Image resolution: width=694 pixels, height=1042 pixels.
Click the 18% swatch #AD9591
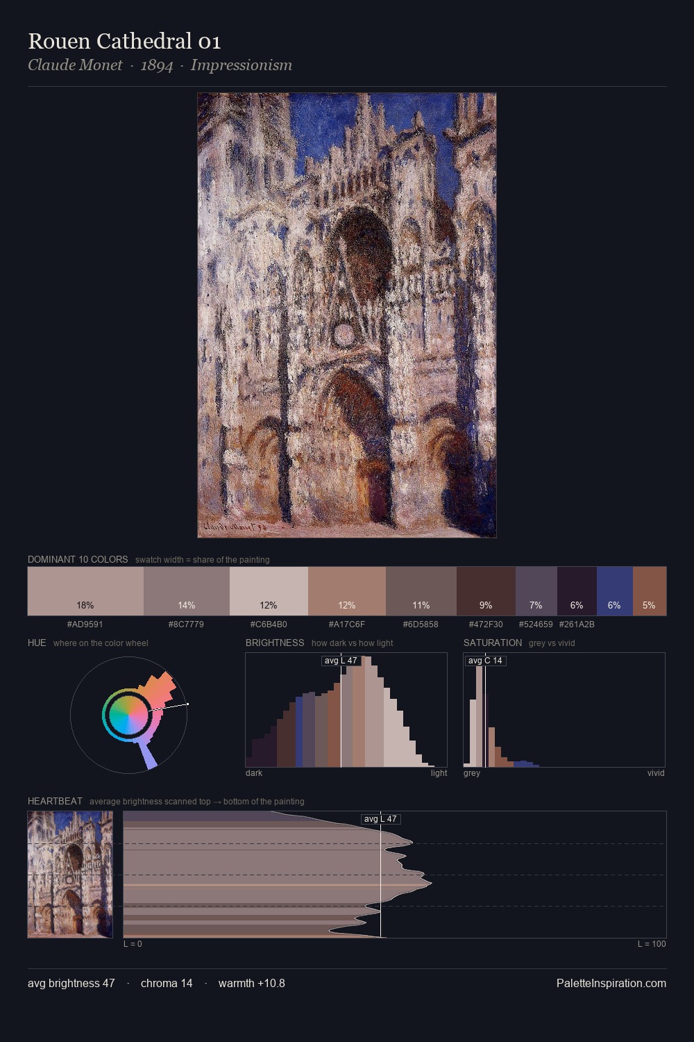point(85,591)
